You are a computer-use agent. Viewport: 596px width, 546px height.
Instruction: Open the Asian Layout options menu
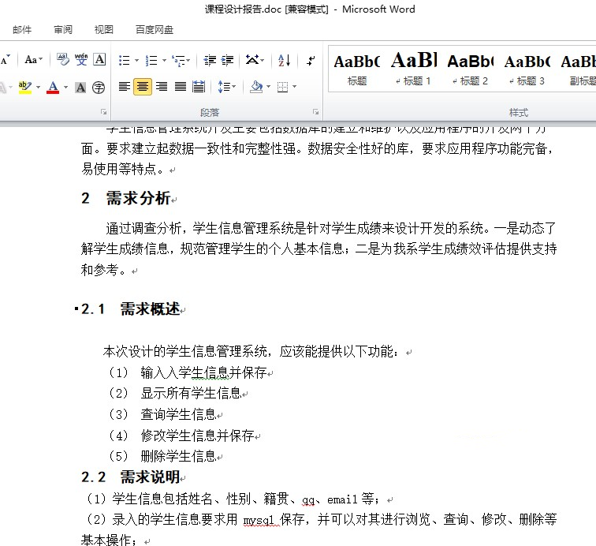[x=255, y=60]
